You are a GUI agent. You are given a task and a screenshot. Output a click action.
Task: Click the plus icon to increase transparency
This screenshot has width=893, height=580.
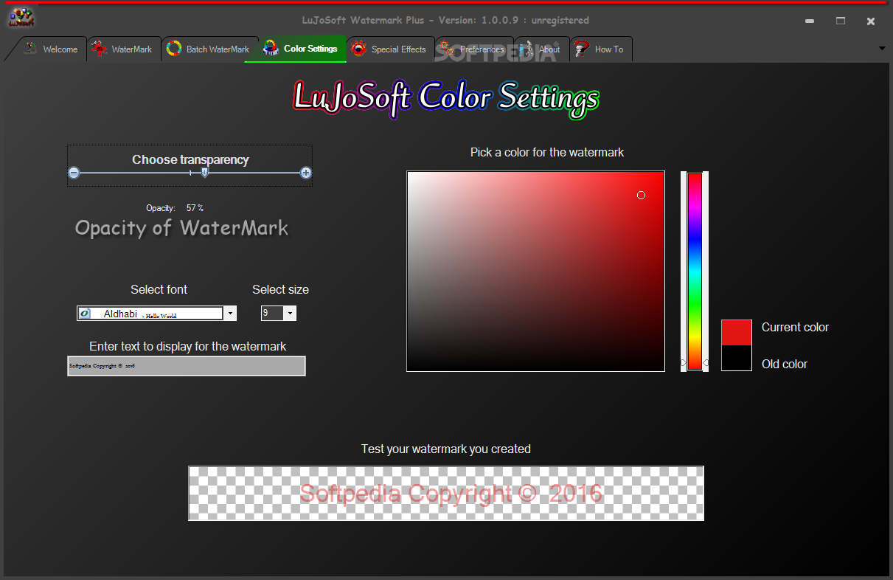306,173
